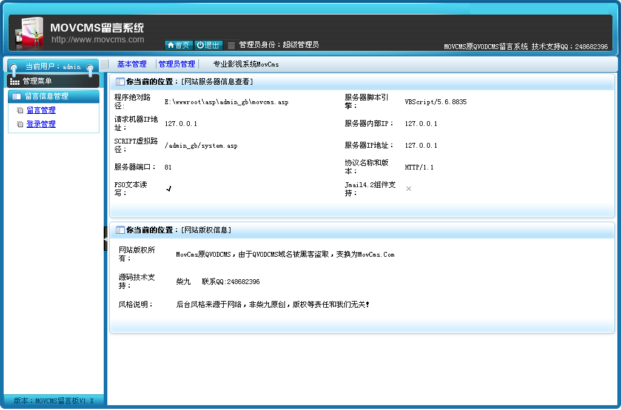Click the page icon beside 登录管理

[20, 124]
